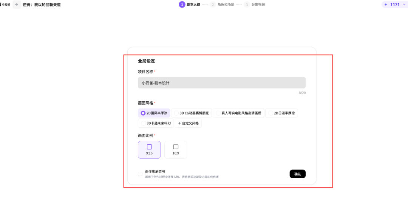Choose the 16:9 aspect ratio

176,150
